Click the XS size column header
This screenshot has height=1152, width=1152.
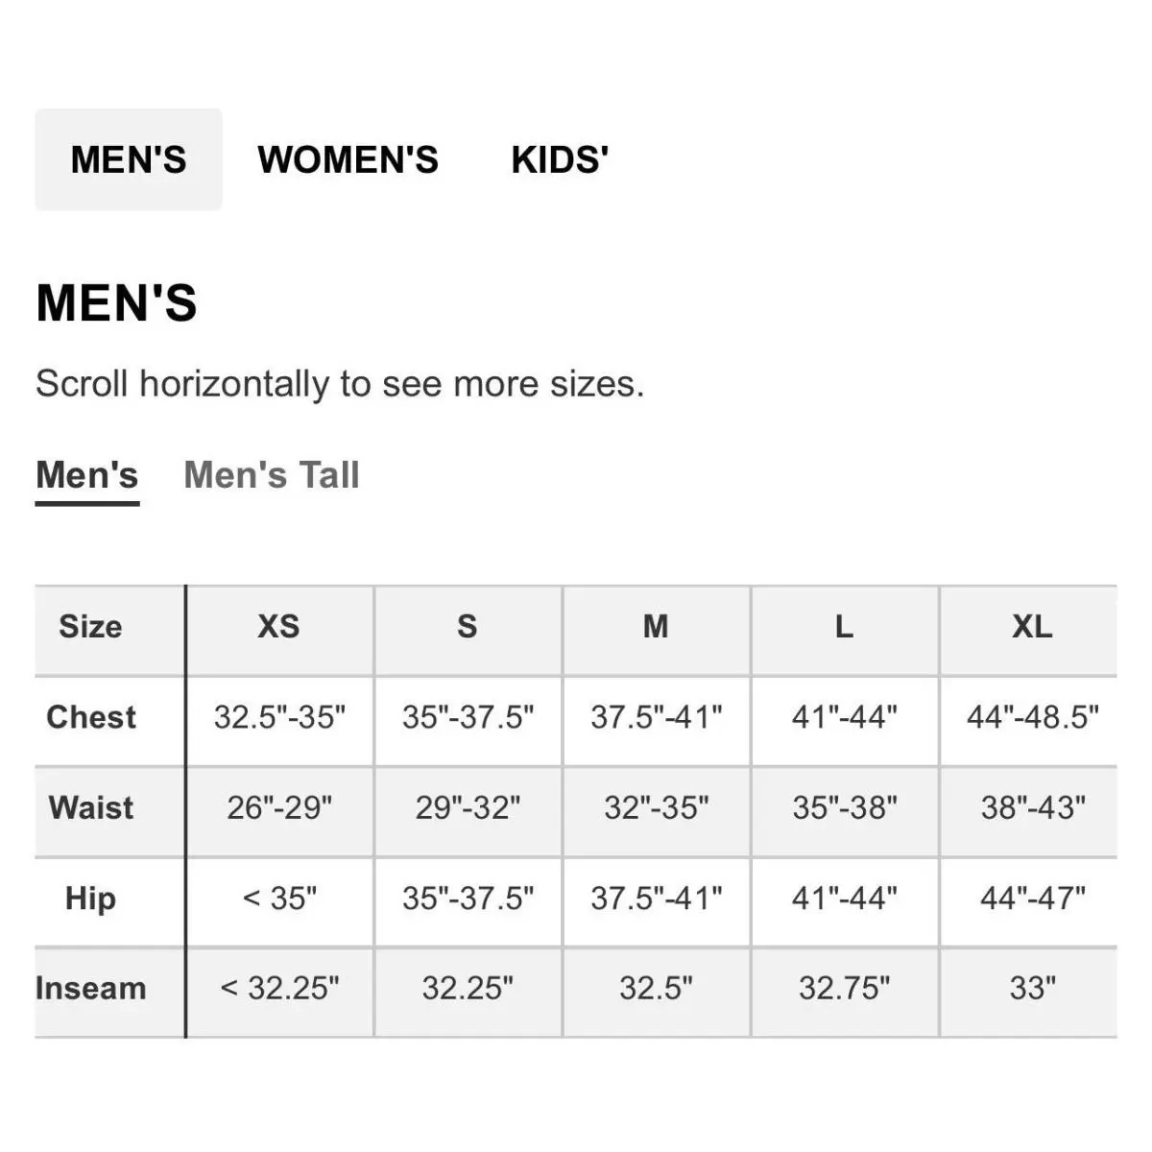(278, 627)
